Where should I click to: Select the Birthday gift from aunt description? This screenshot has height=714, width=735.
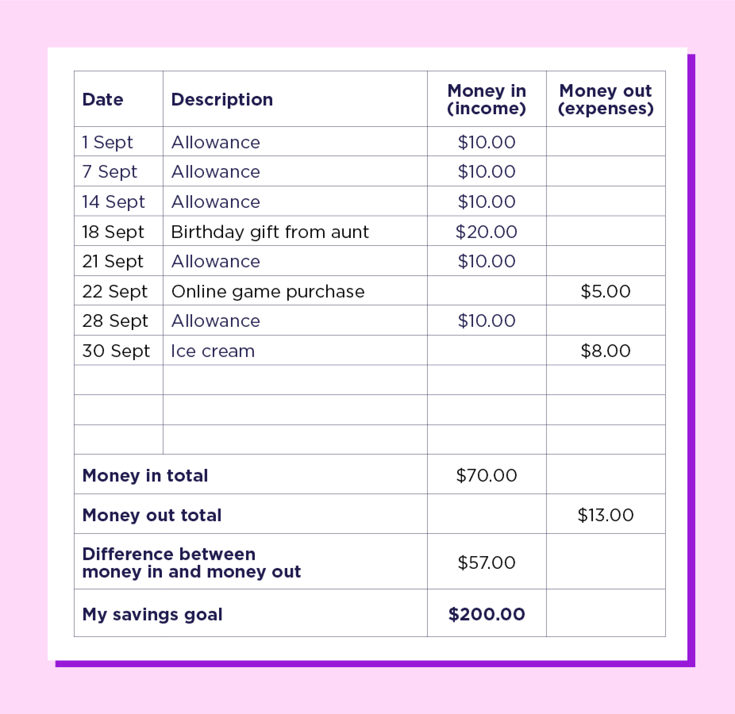pos(270,232)
